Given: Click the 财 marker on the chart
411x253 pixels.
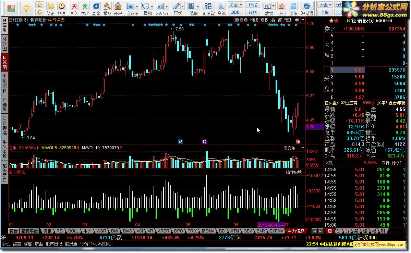Looking at the screenshot, I should pos(180,142).
